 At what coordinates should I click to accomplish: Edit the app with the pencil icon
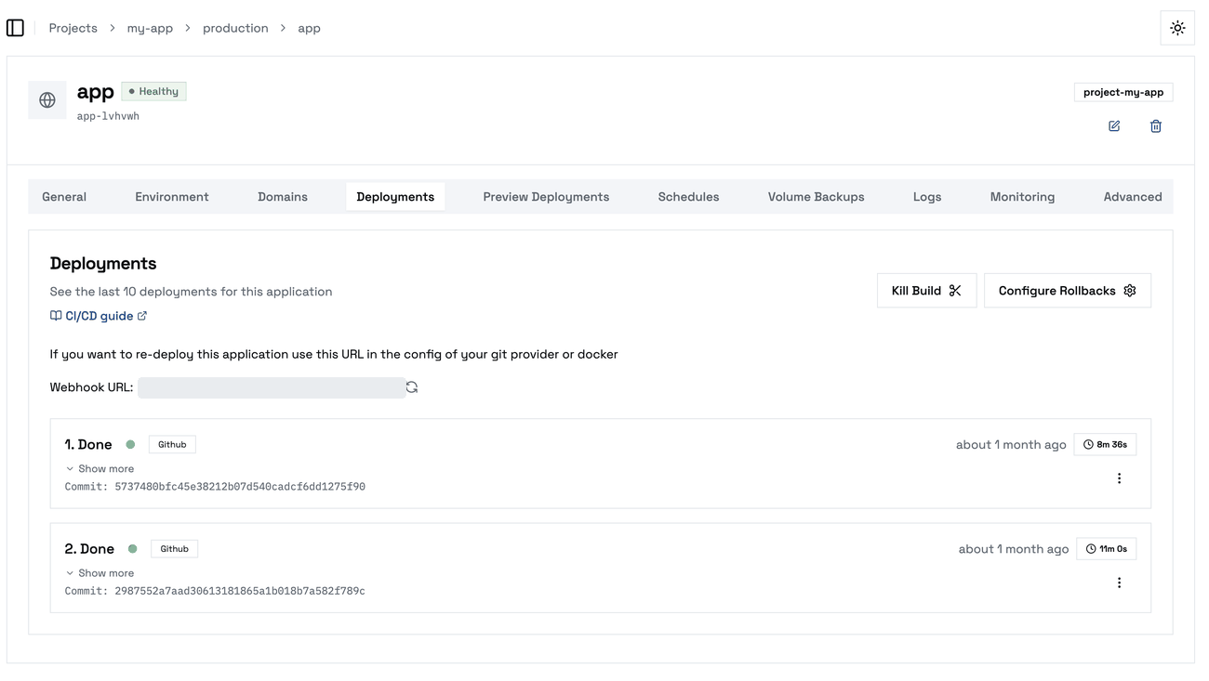point(1114,126)
